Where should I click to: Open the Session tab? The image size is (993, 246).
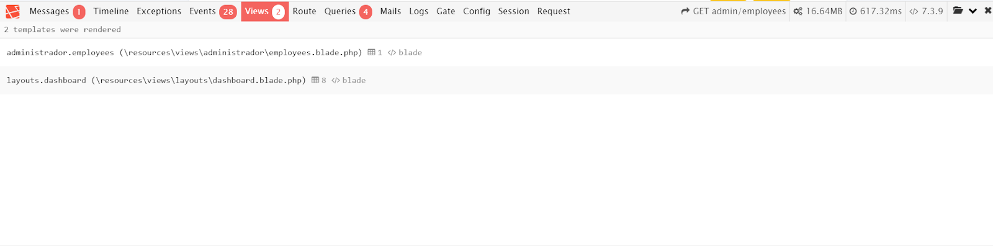(513, 11)
